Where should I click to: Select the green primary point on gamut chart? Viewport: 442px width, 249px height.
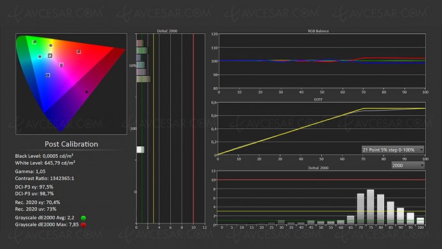point(34,42)
